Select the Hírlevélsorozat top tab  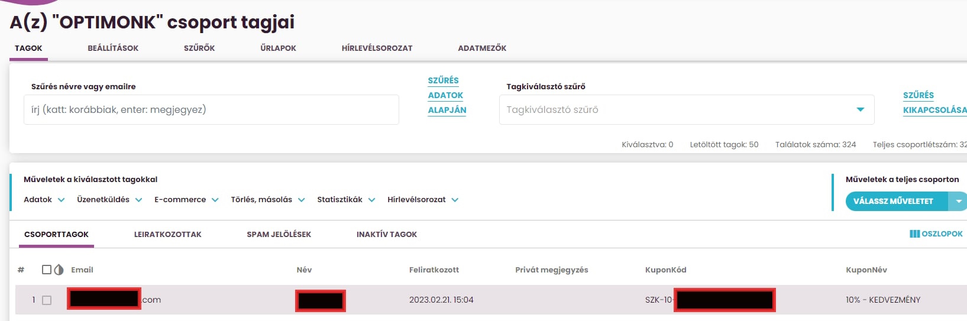tap(377, 48)
